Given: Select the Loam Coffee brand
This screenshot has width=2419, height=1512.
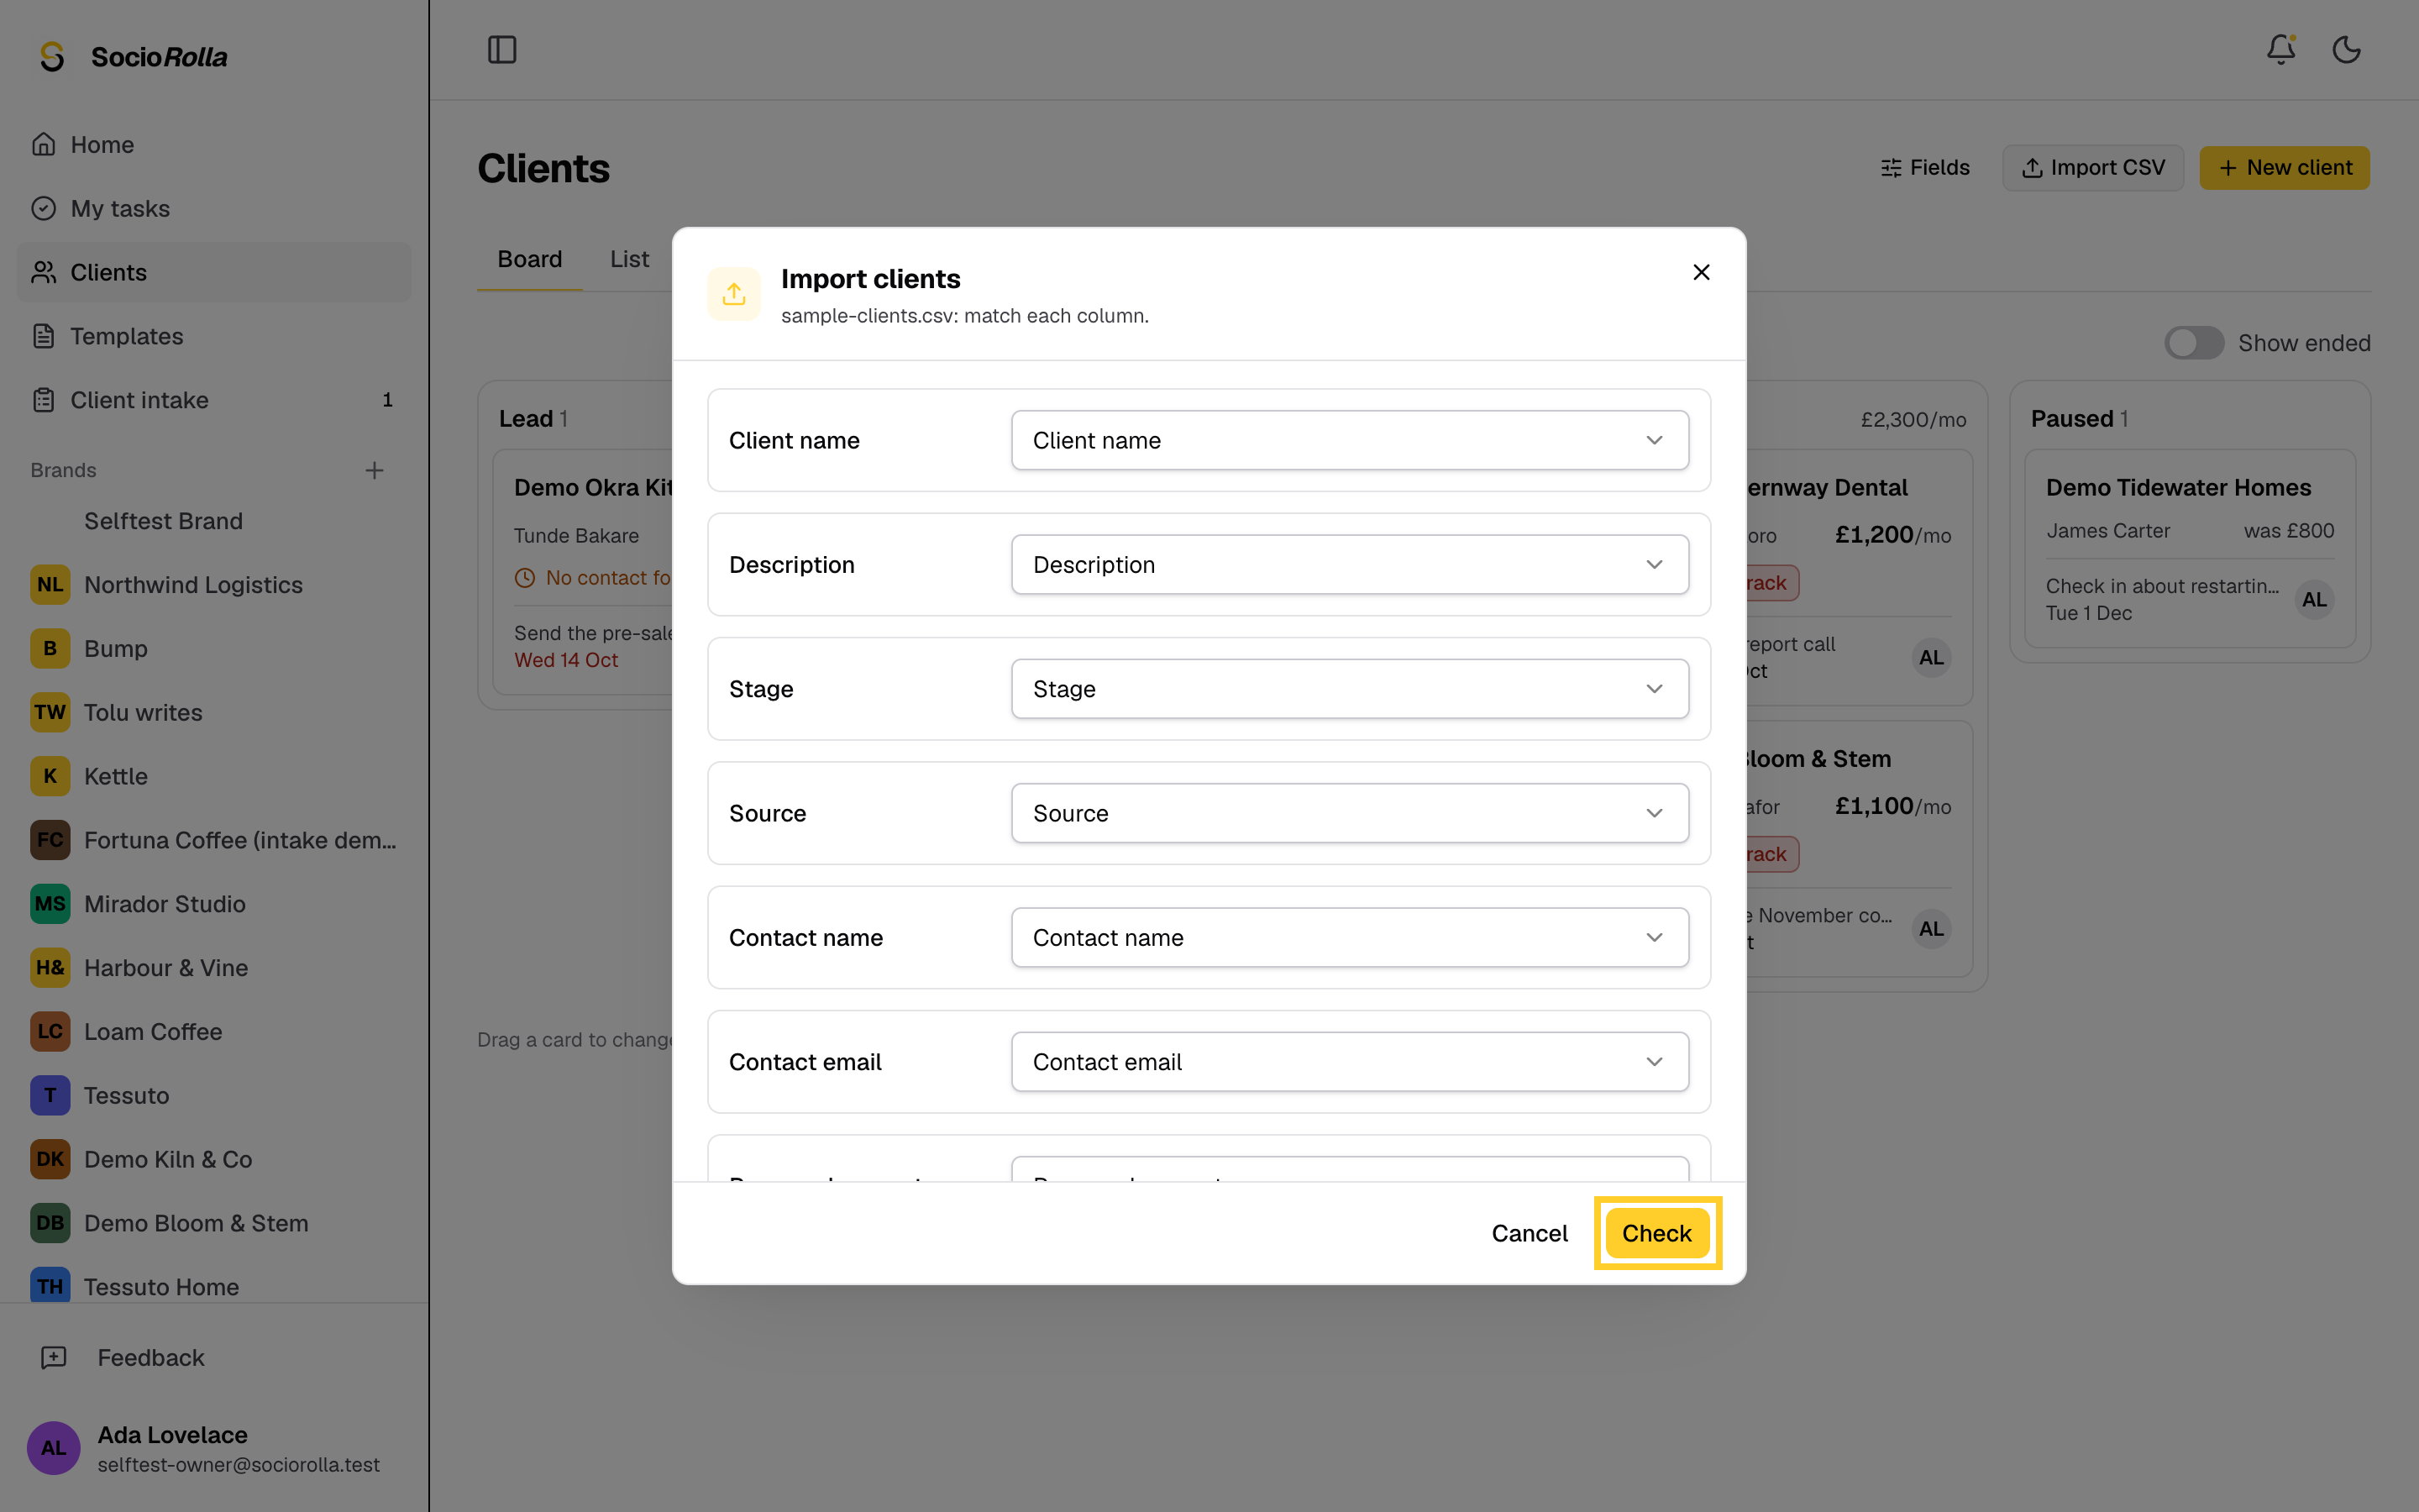Looking at the screenshot, I should click(214, 1031).
